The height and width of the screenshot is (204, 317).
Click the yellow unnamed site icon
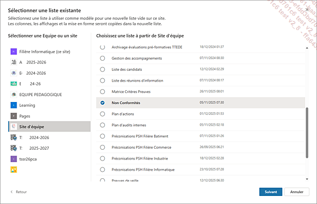point(13,170)
